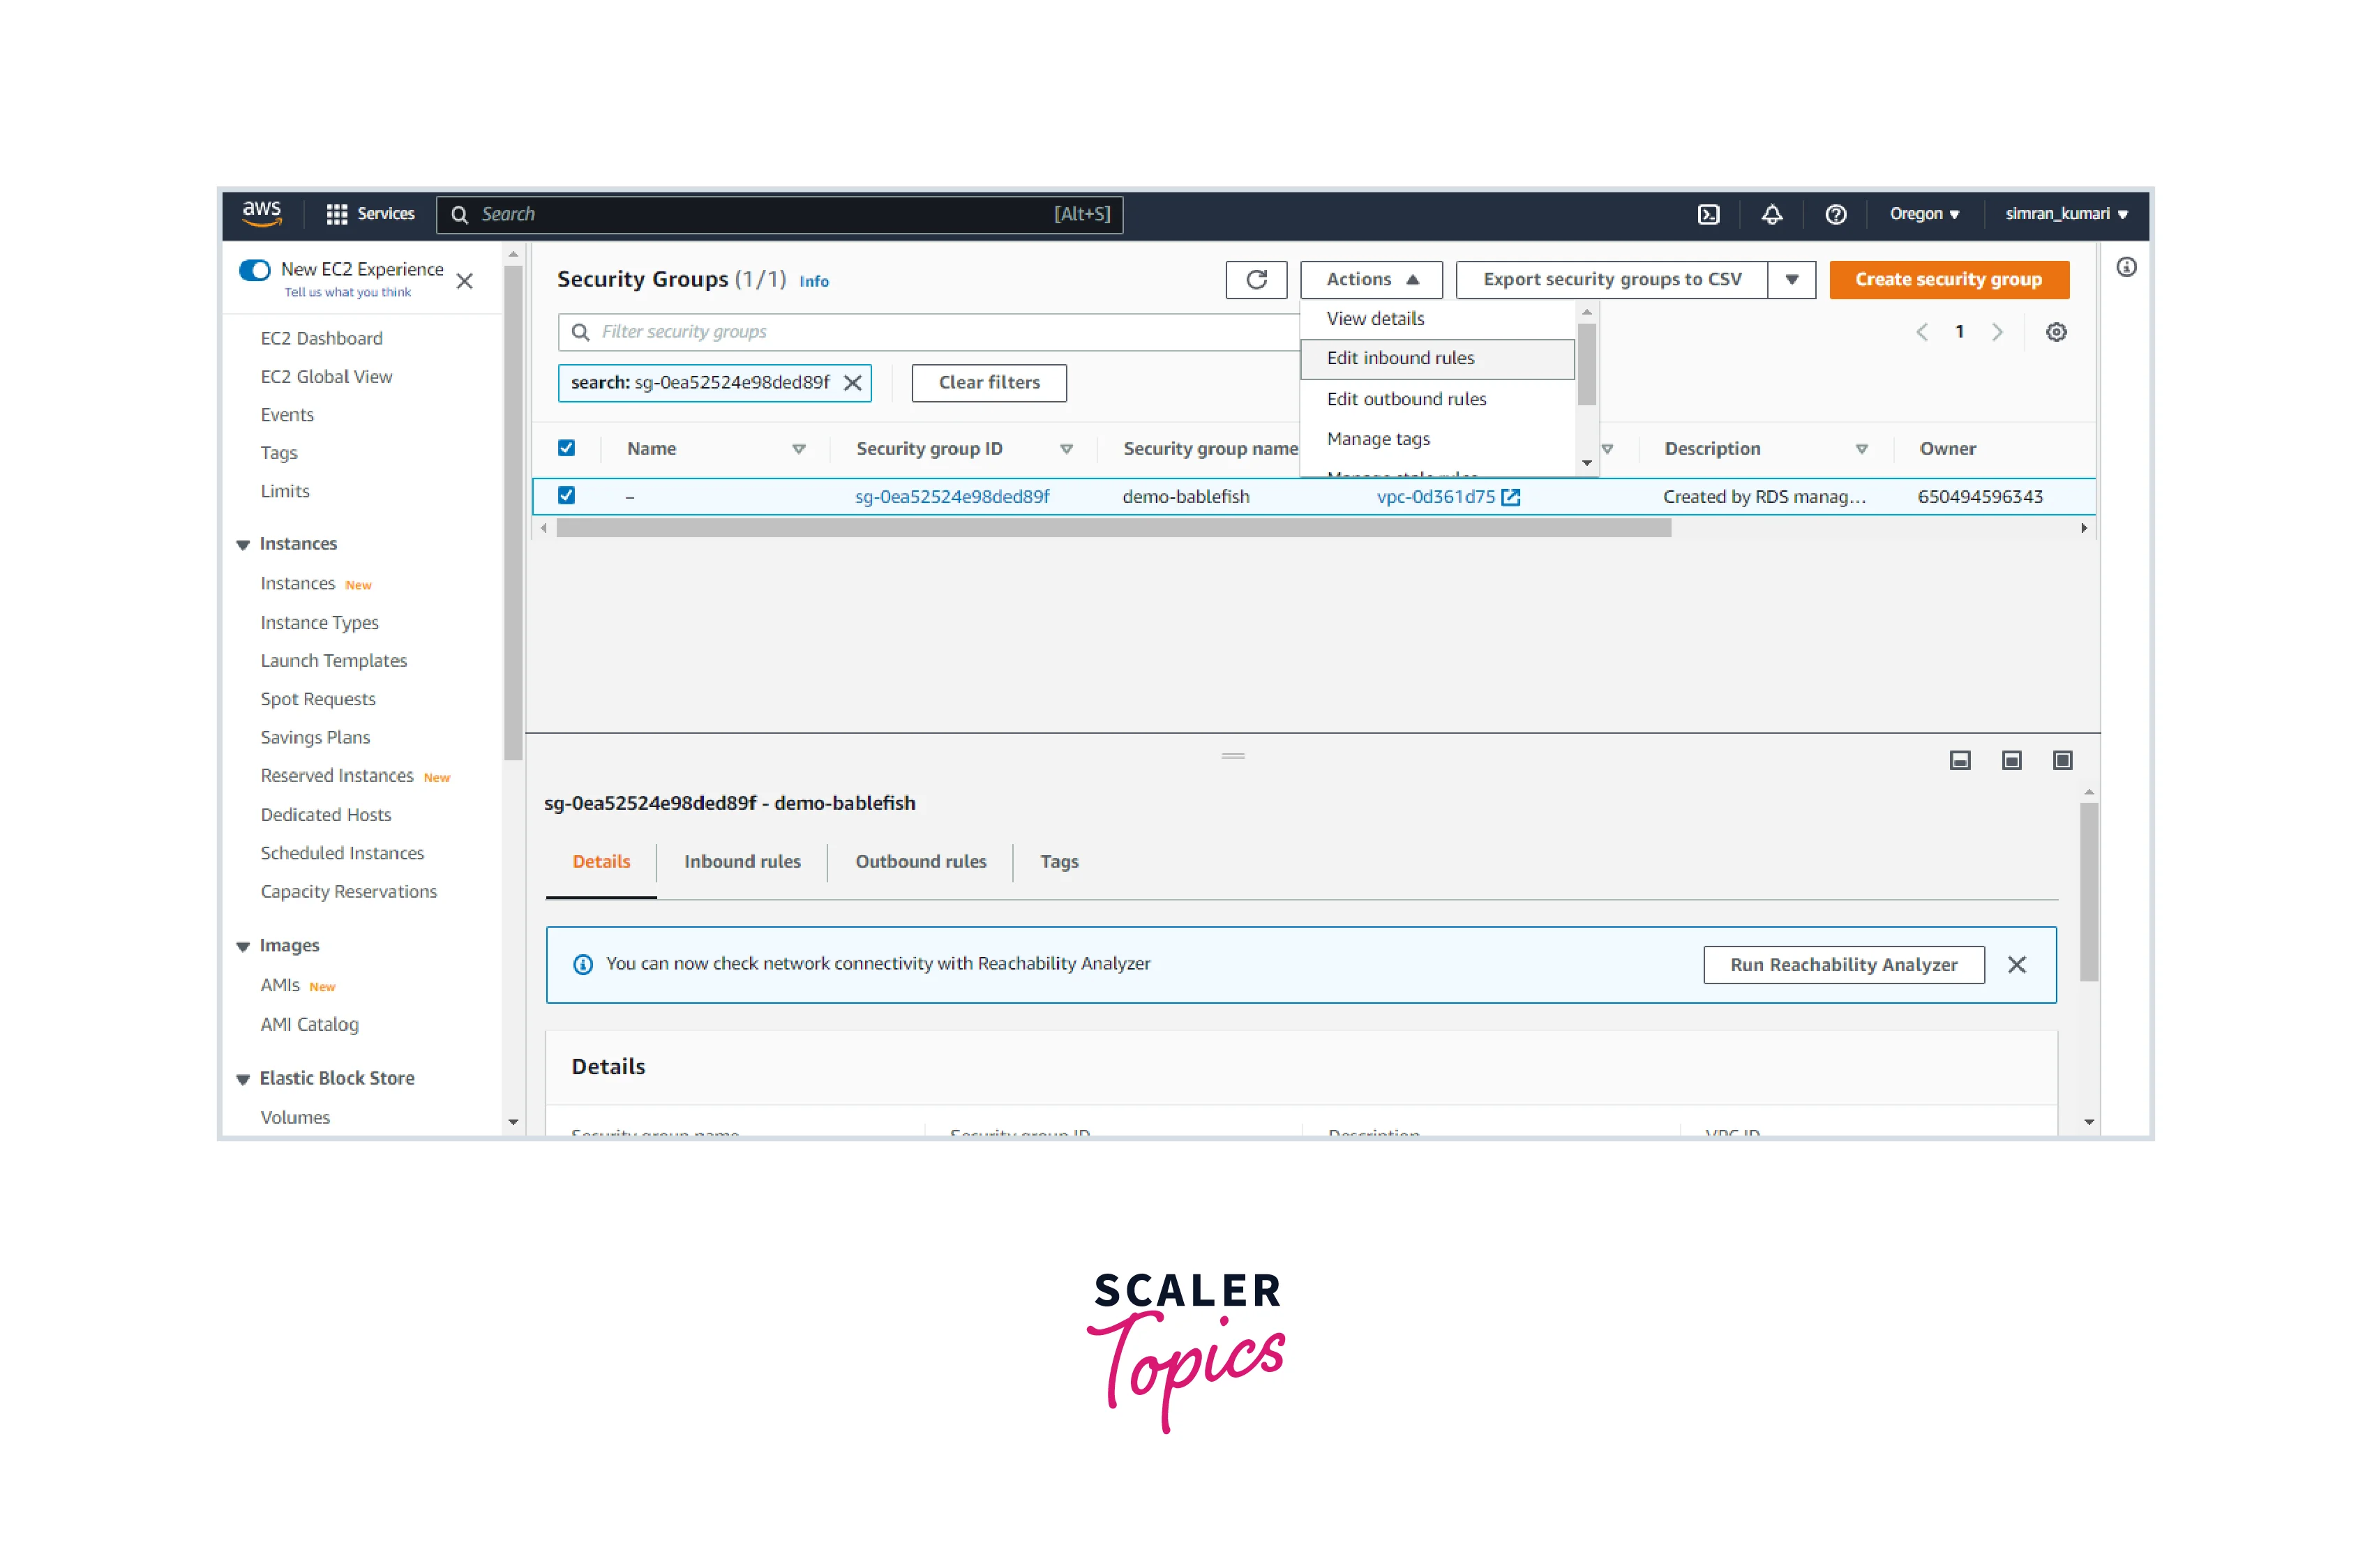Choose Edit inbound rules from Actions
2372x1568 pixels.
click(x=1400, y=359)
